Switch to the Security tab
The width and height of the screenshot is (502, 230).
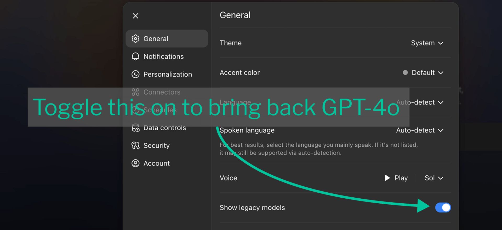point(167,146)
